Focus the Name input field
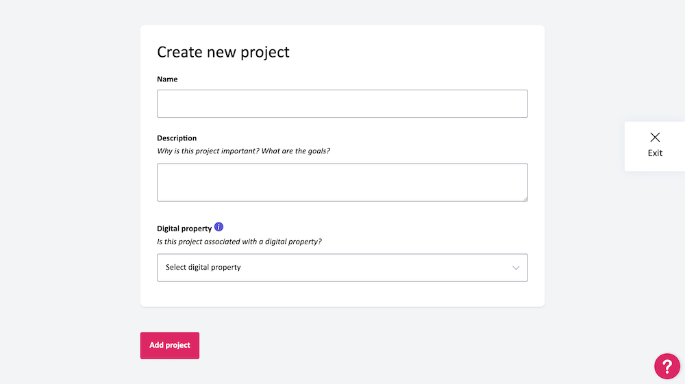The image size is (685, 384). pyautogui.click(x=342, y=103)
